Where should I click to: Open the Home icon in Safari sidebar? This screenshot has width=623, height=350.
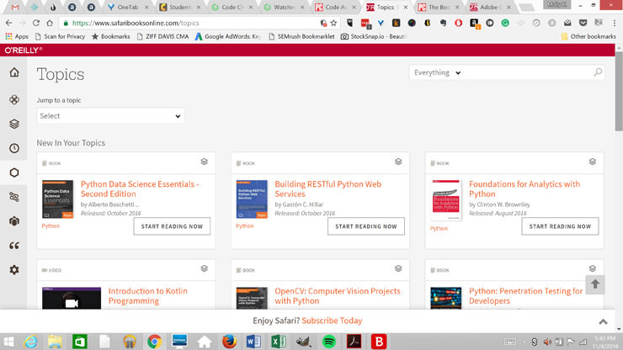tap(14, 72)
